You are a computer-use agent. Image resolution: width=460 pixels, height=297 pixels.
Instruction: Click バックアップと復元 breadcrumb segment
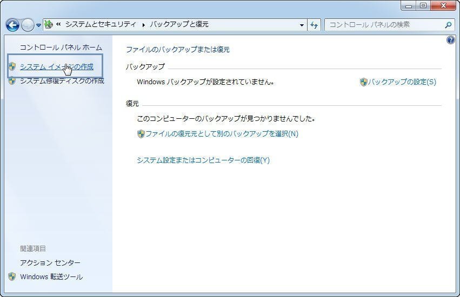coord(179,24)
